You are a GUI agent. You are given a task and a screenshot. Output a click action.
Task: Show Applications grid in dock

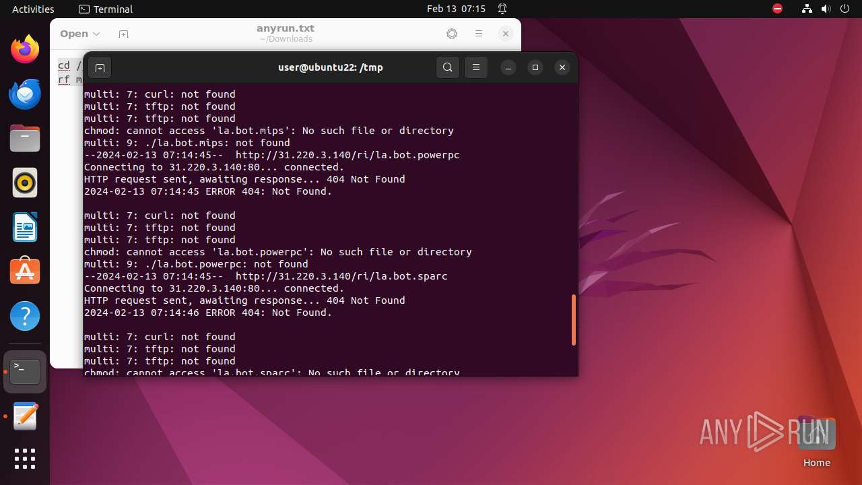[25, 459]
